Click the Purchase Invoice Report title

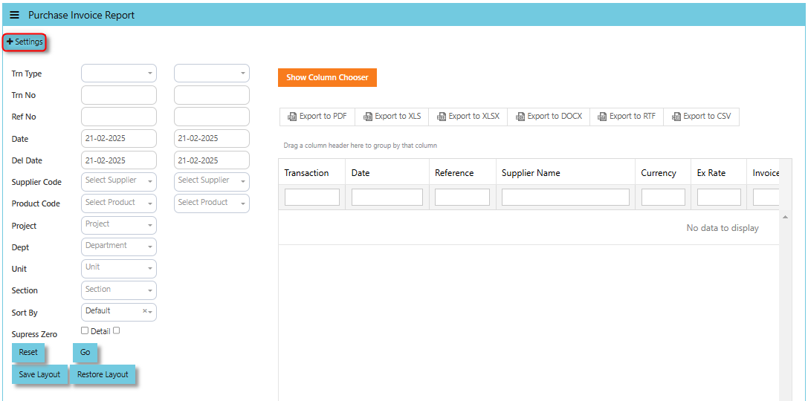tap(82, 15)
